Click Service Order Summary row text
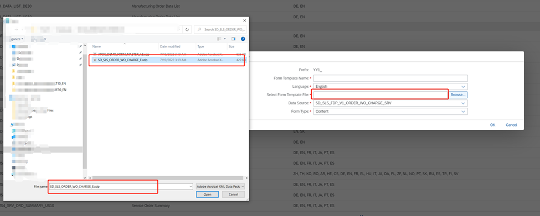Viewport: 540px width, 216px height. (151, 206)
